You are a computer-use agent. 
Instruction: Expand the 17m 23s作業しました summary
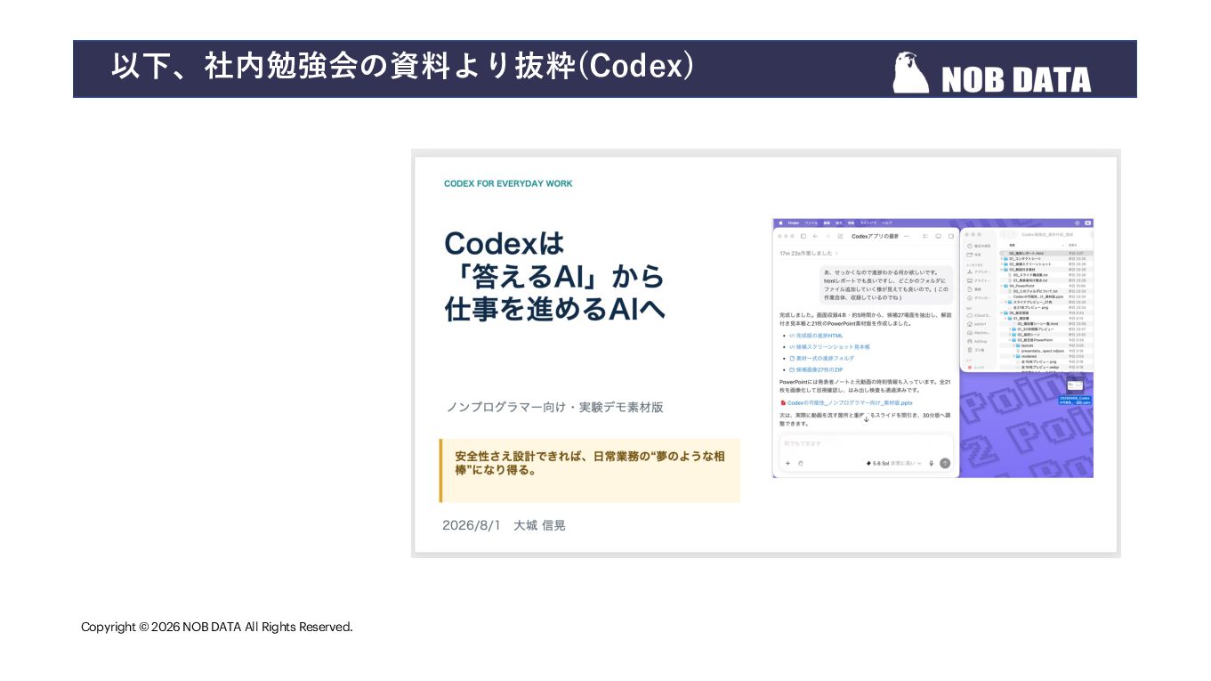pyautogui.click(x=809, y=254)
